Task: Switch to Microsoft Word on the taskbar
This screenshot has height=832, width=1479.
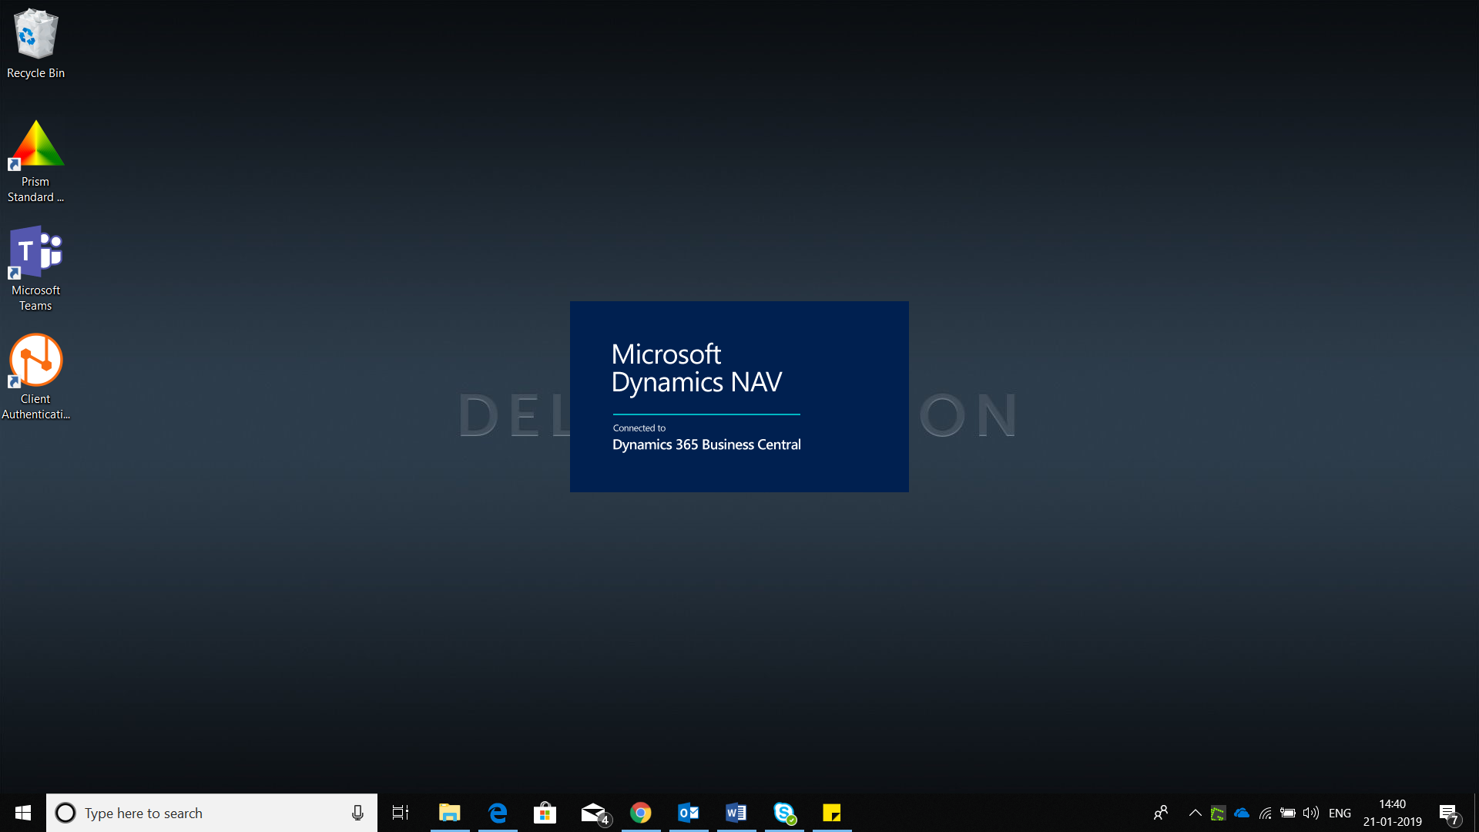Action: point(736,813)
